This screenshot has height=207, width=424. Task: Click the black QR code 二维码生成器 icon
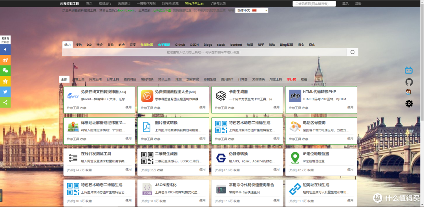pyautogui.click(x=147, y=158)
